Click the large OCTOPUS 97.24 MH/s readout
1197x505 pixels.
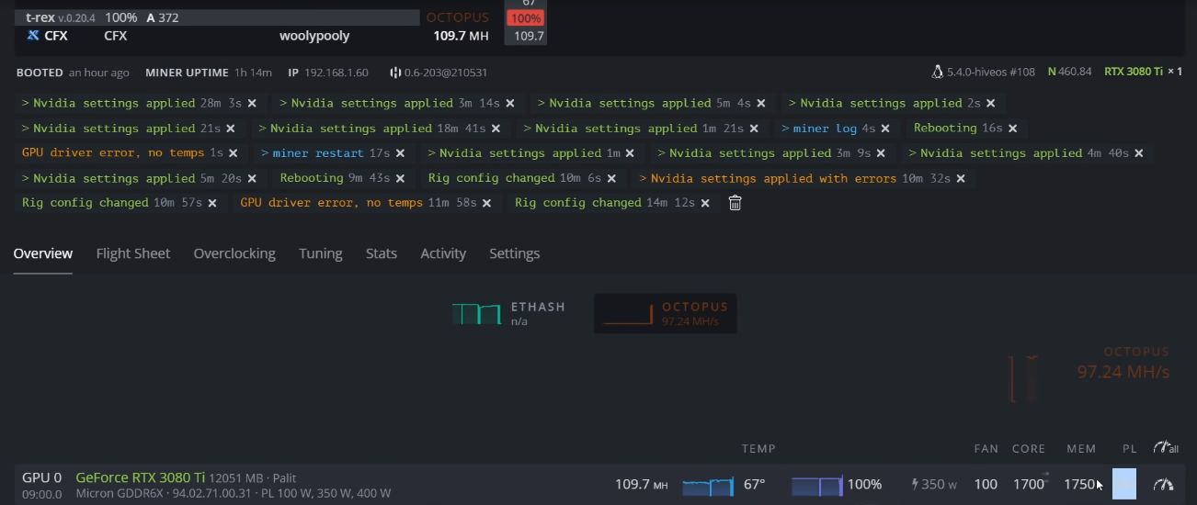[1123, 364]
